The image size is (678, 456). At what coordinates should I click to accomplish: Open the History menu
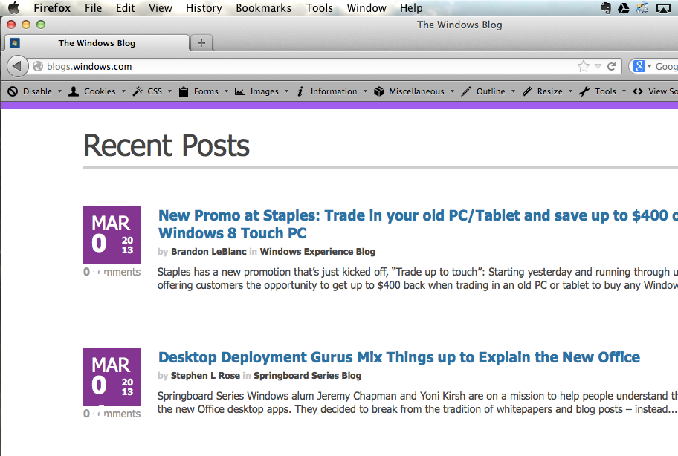(204, 7)
